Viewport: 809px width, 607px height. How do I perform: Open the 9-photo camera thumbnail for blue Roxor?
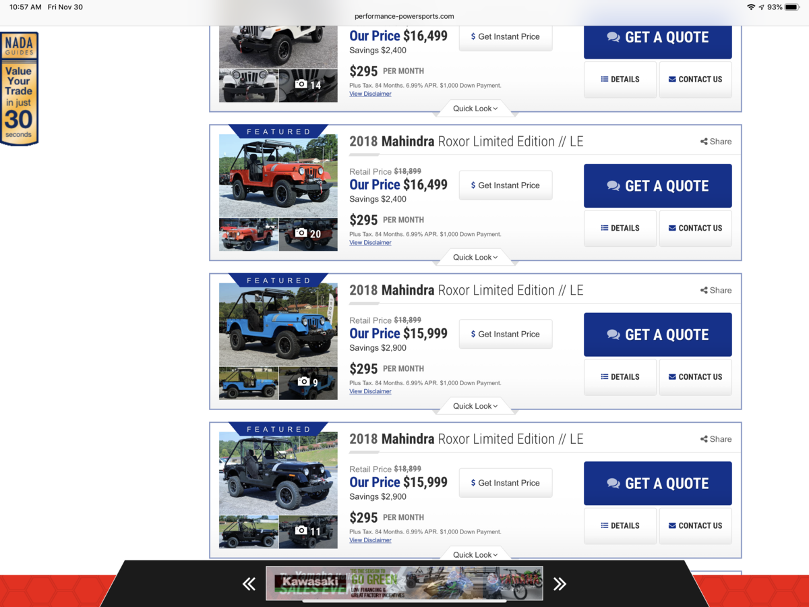(308, 382)
